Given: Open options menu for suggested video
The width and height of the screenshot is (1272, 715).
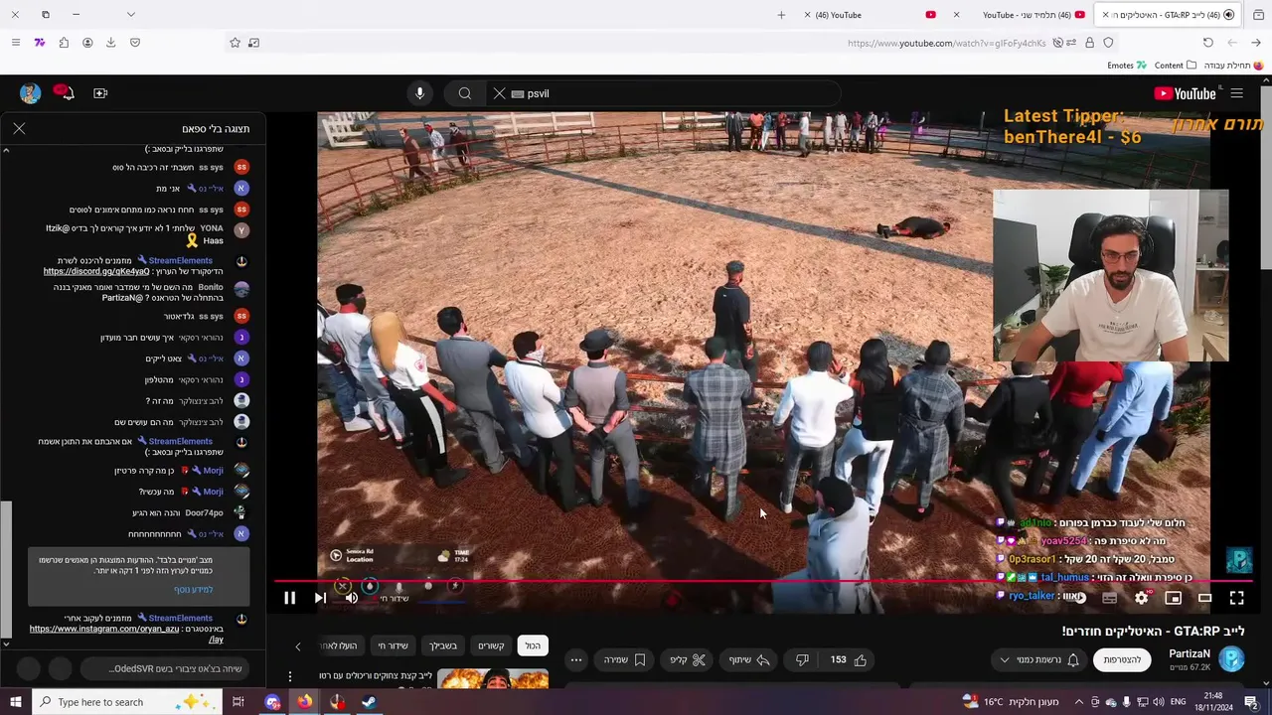Looking at the screenshot, I should (x=290, y=677).
